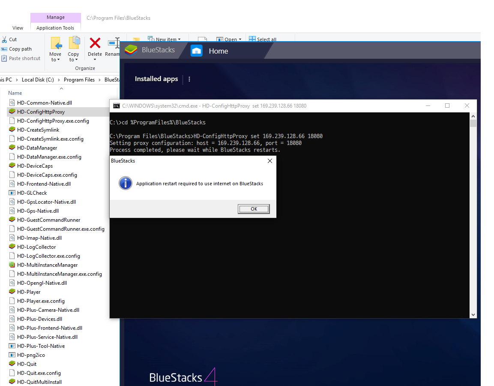Open the BlueStacks Home tab

218,51
